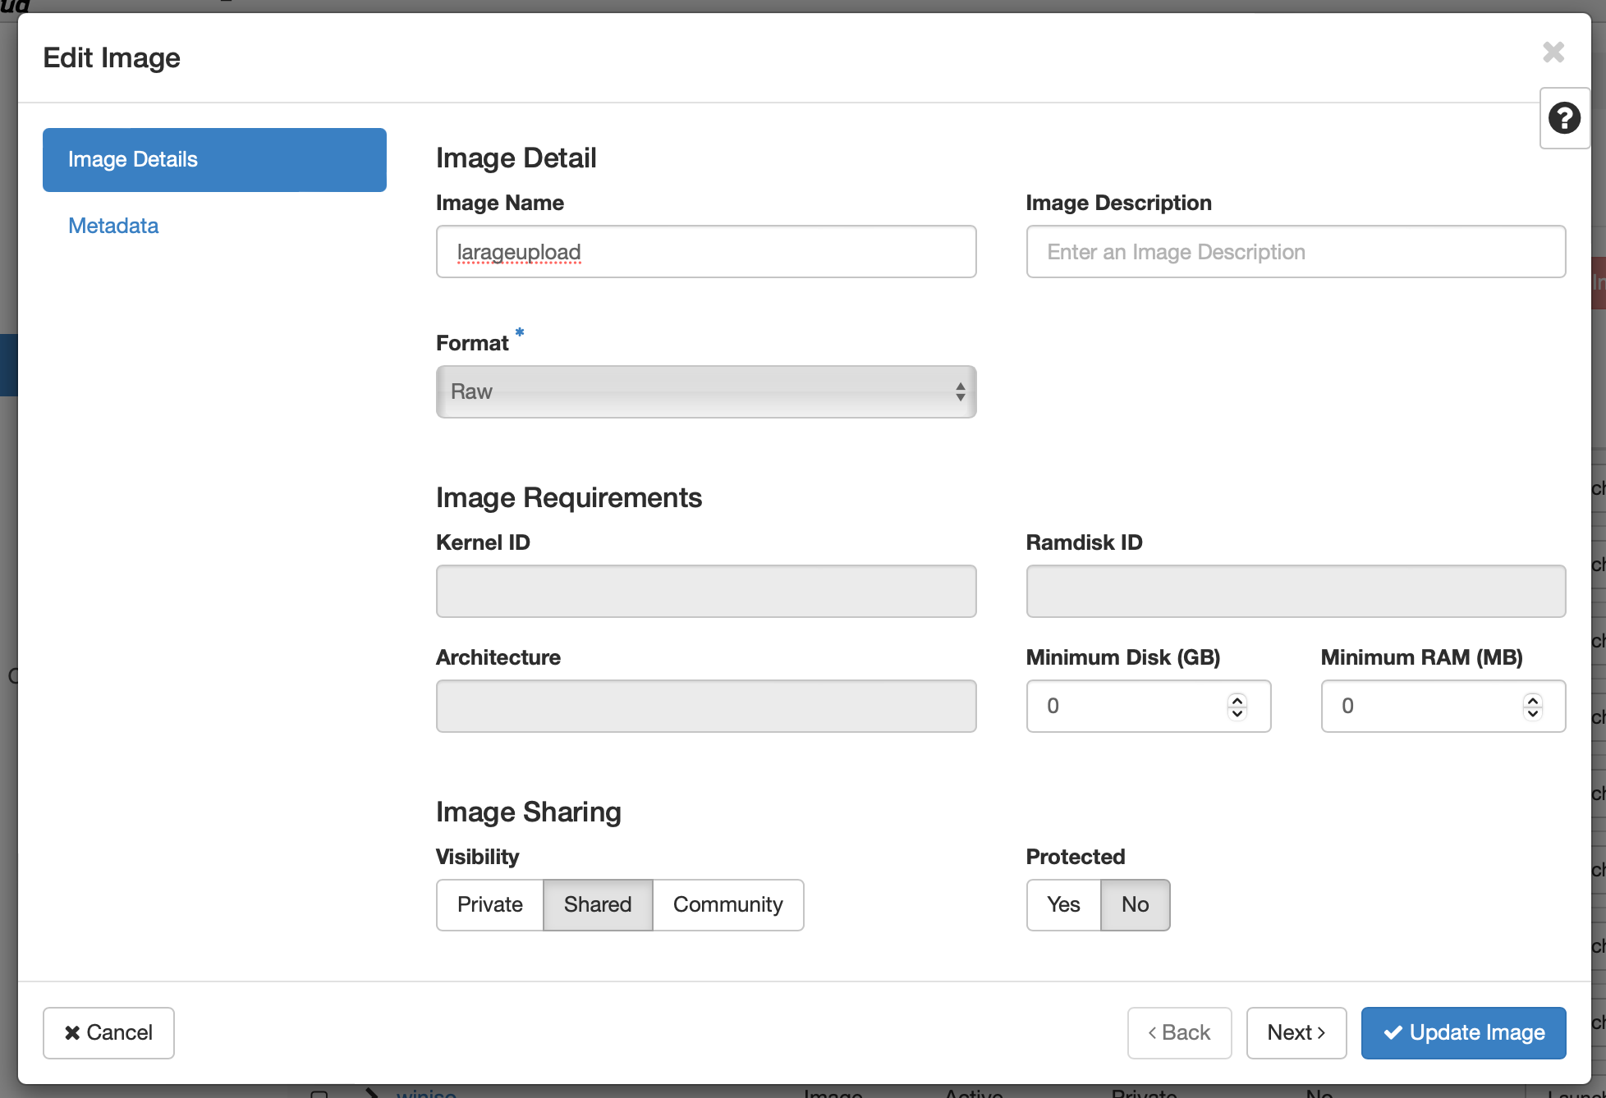
Task: Go to the Next step
Action: [x=1296, y=1032]
